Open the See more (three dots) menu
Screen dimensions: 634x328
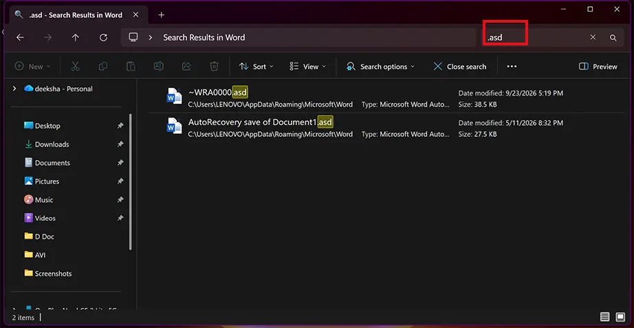(512, 66)
